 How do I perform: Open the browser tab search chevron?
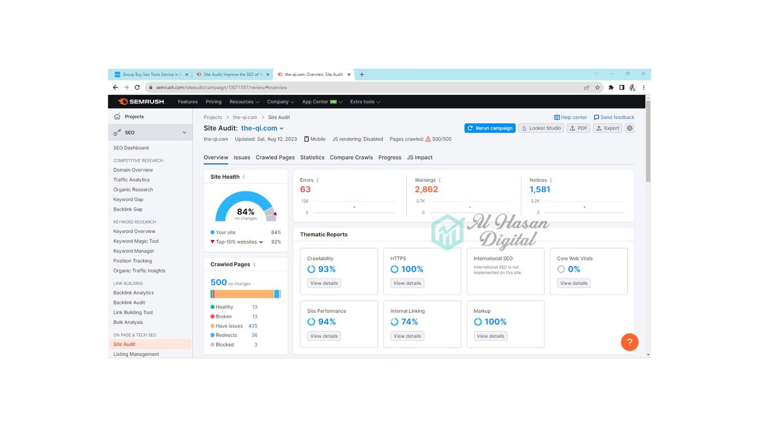596,74
